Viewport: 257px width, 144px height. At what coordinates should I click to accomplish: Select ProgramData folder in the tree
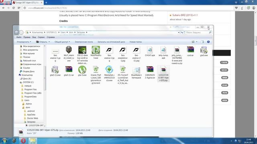point(31,97)
